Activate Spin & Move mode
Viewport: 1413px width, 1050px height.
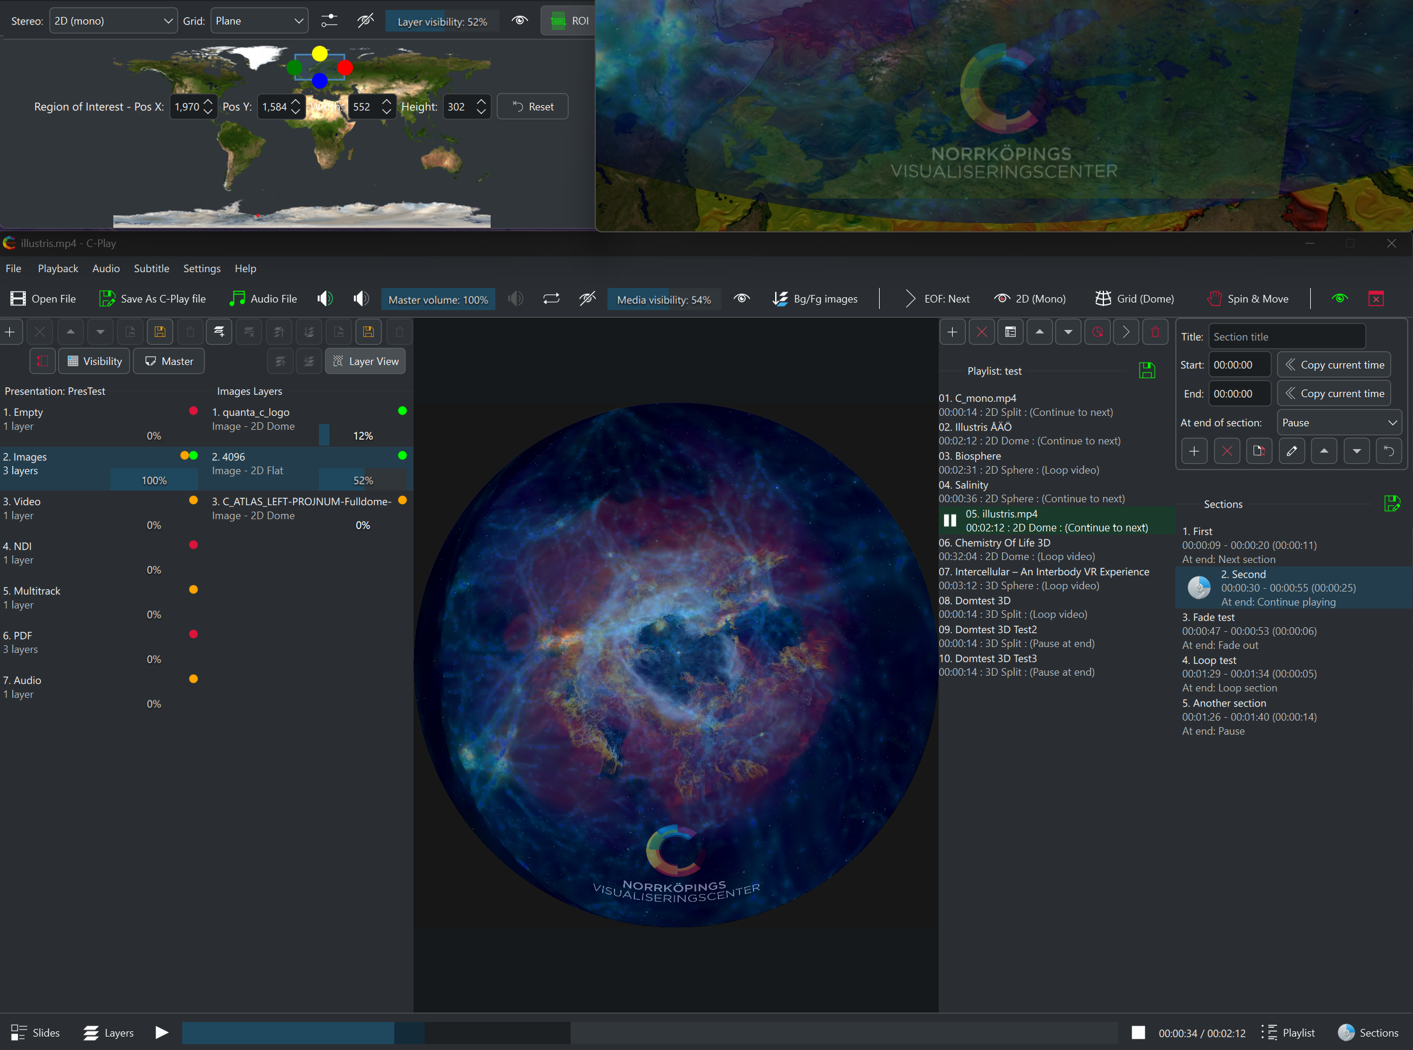coord(1247,298)
